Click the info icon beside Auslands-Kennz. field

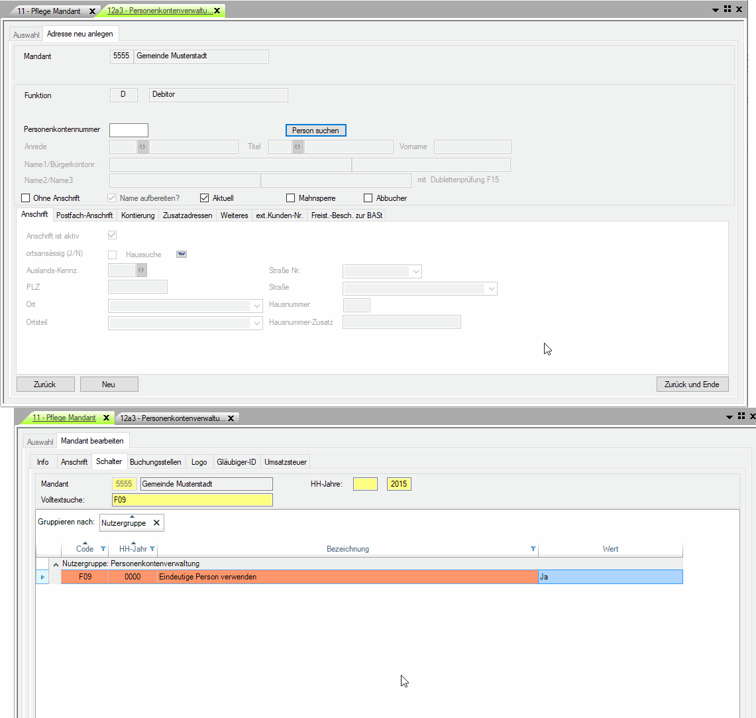(x=142, y=270)
